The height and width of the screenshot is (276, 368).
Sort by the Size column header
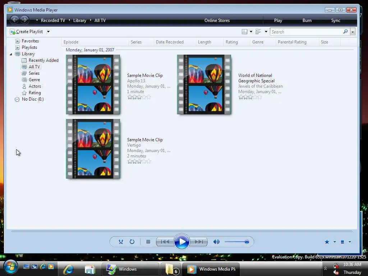[330, 42]
